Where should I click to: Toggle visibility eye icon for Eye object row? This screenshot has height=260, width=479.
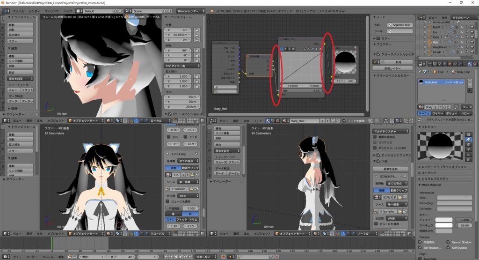462,32
